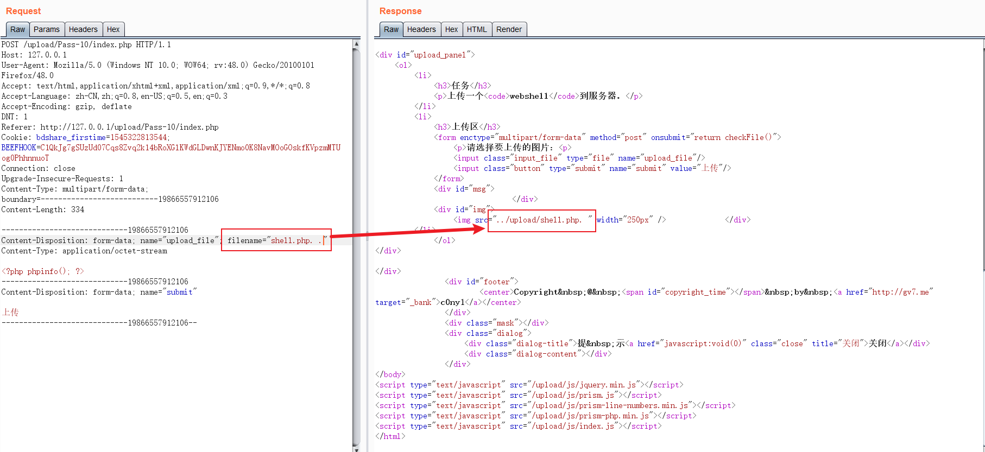Click request scrollbar up arrow

click(x=356, y=43)
